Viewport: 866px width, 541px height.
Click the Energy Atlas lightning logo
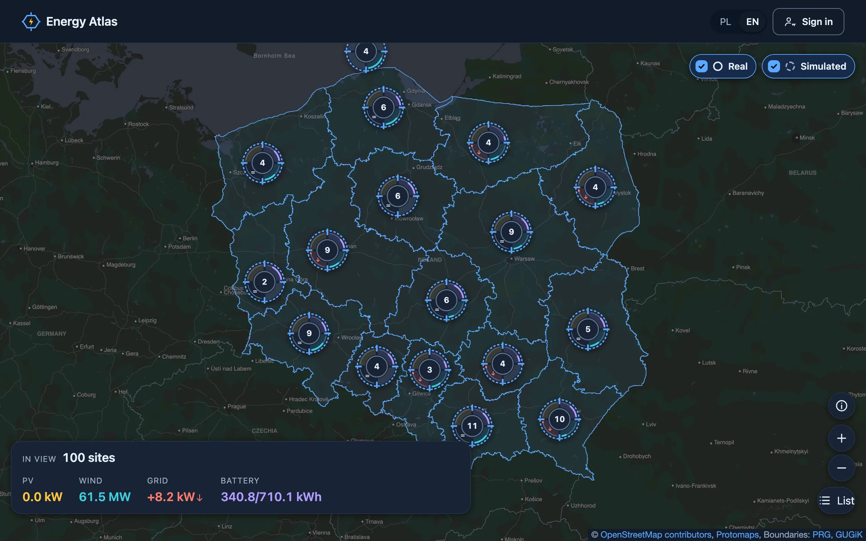[31, 21]
